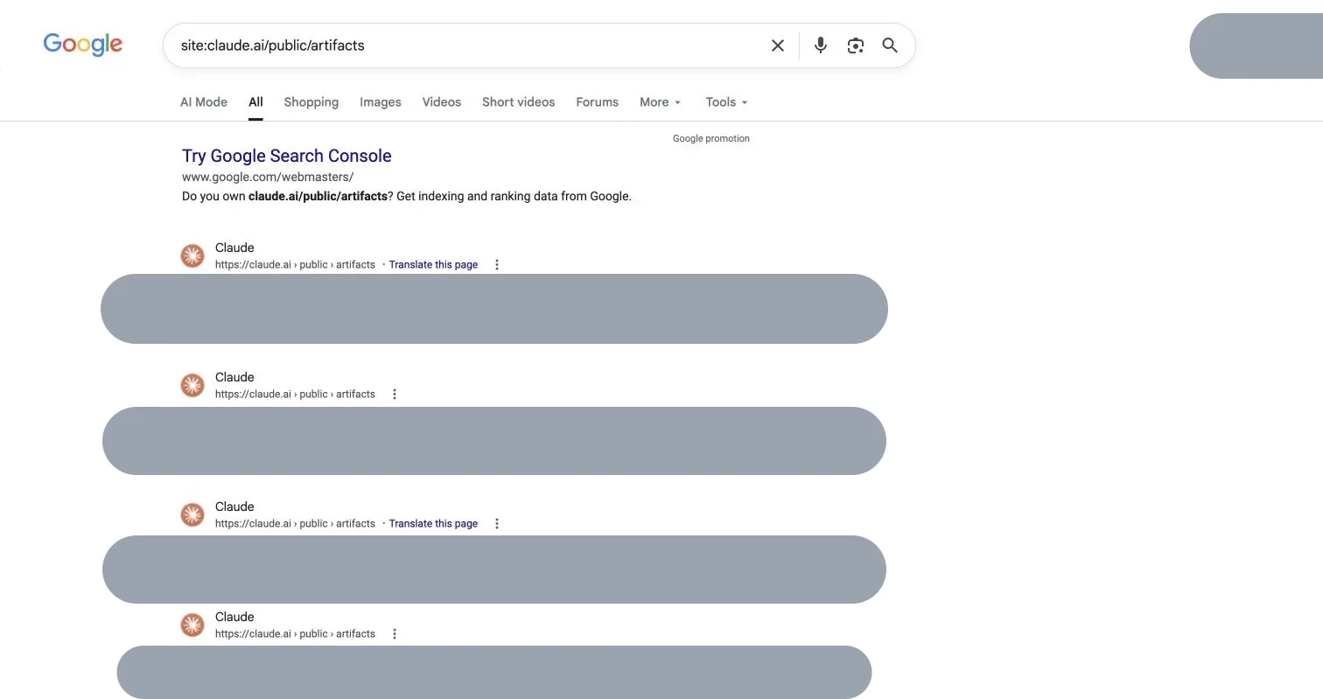
Task: Click the magnifying glass search button
Action: pos(890,45)
